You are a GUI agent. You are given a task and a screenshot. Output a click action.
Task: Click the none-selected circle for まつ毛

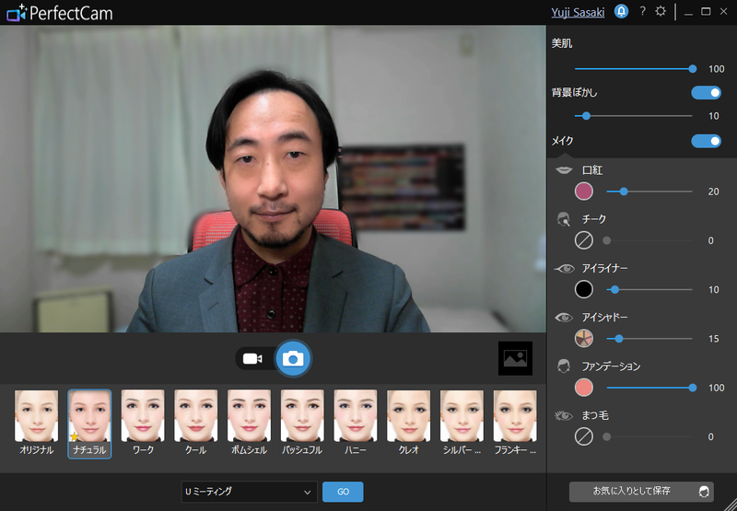[x=584, y=436]
